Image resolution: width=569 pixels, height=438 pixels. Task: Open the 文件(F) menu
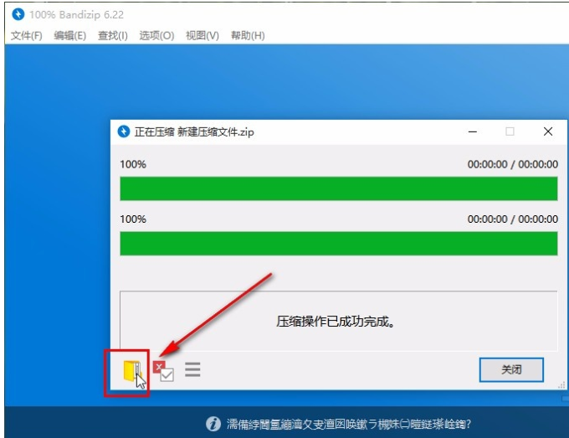click(x=27, y=35)
